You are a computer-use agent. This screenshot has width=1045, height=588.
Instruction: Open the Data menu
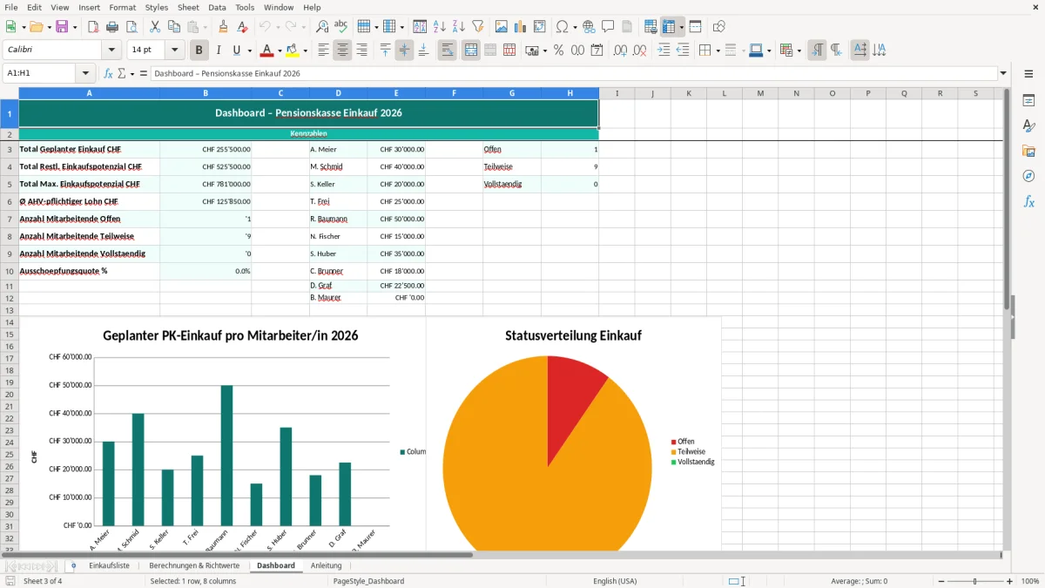tap(217, 7)
